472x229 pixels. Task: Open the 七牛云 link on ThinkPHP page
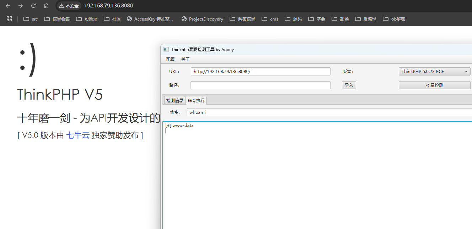click(x=78, y=135)
